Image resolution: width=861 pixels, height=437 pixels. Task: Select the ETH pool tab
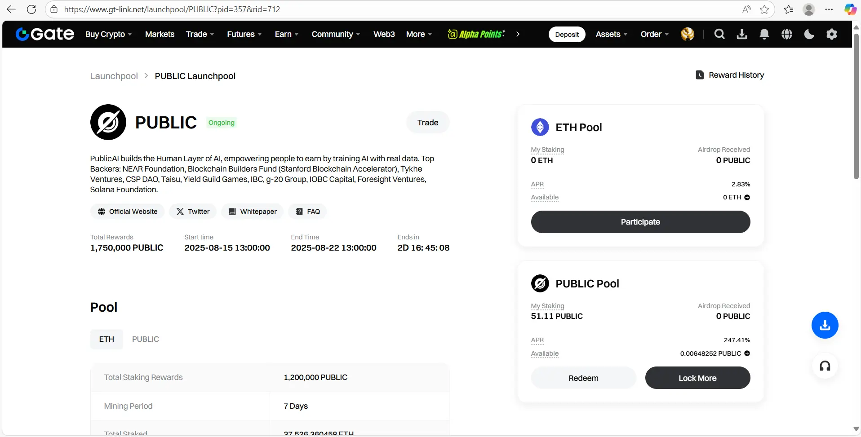click(107, 339)
